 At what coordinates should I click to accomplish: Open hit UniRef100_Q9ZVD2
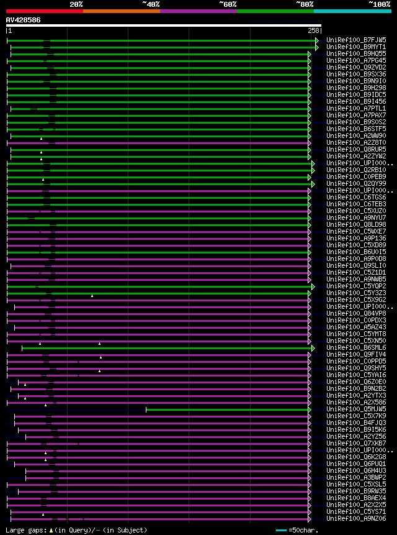pyautogui.click(x=356, y=68)
